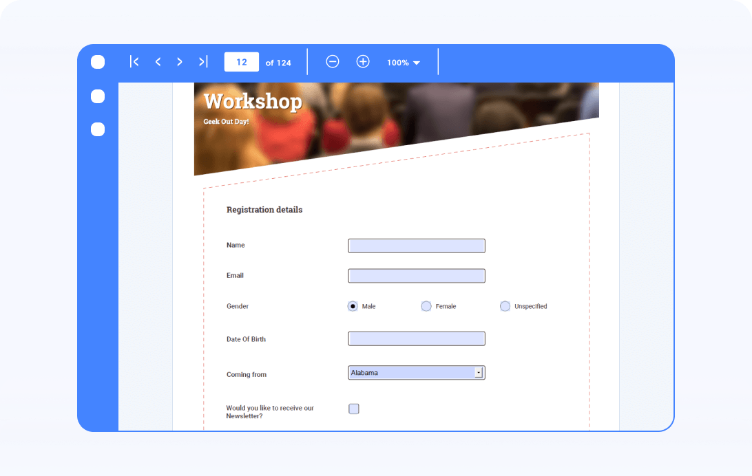752x476 pixels.
Task: Advance to the next page
Action: pyautogui.click(x=179, y=61)
